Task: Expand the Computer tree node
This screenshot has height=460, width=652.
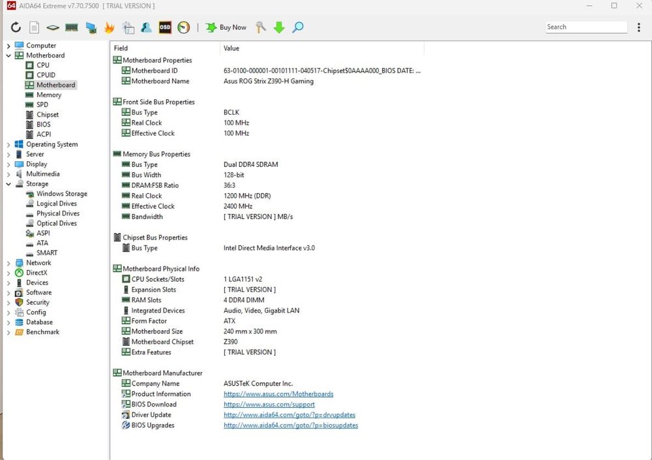Action: click(x=8, y=46)
